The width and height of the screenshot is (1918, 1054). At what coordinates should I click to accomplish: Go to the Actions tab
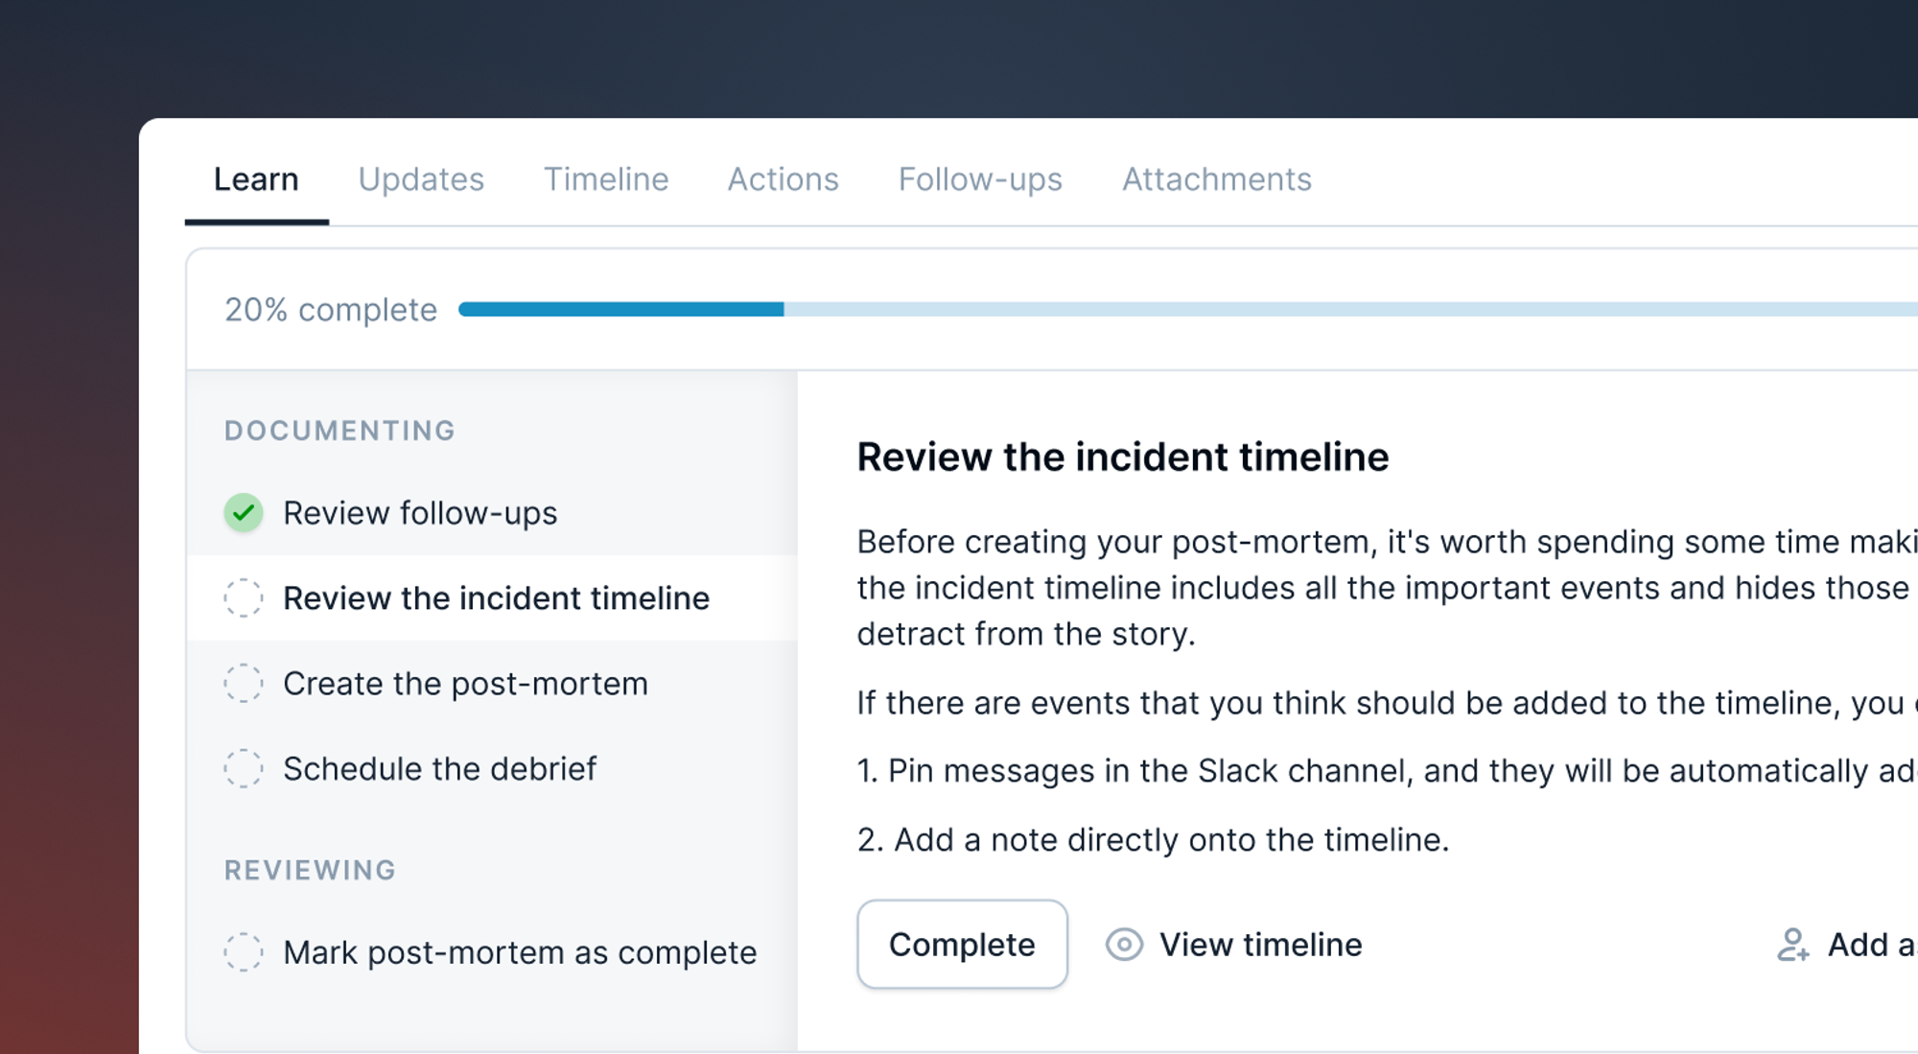point(783,179)
